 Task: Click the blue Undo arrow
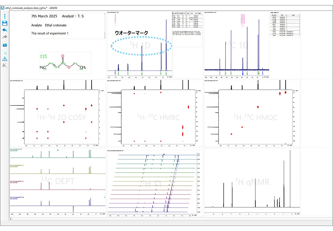point(5,30)
